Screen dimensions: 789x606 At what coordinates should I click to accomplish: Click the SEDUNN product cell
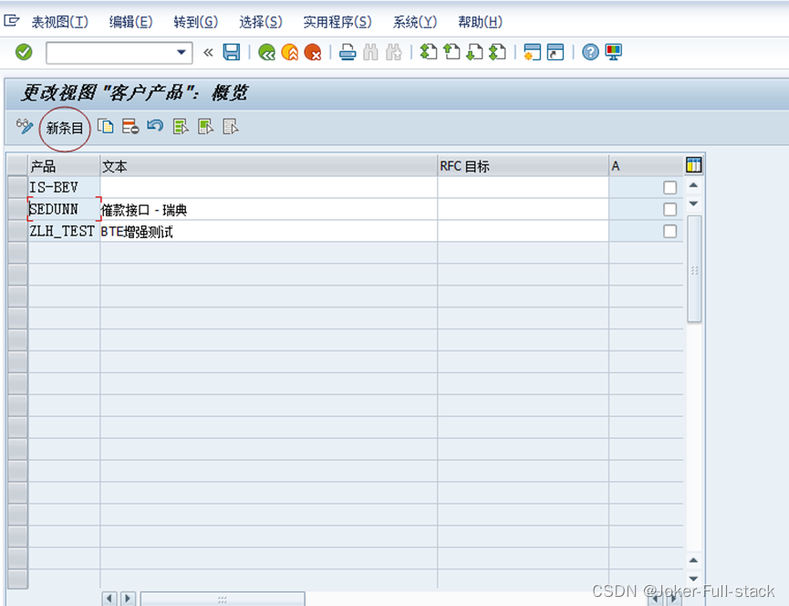64,209
